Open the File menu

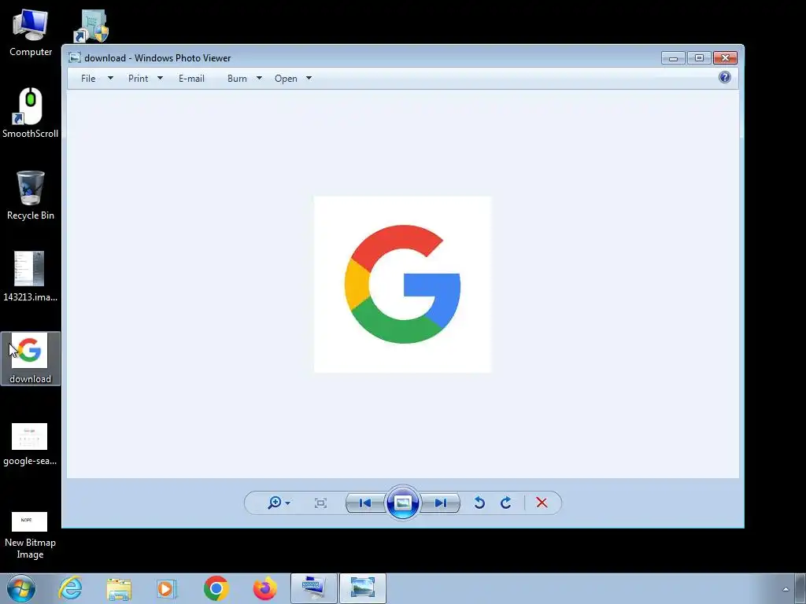point(88,79)
